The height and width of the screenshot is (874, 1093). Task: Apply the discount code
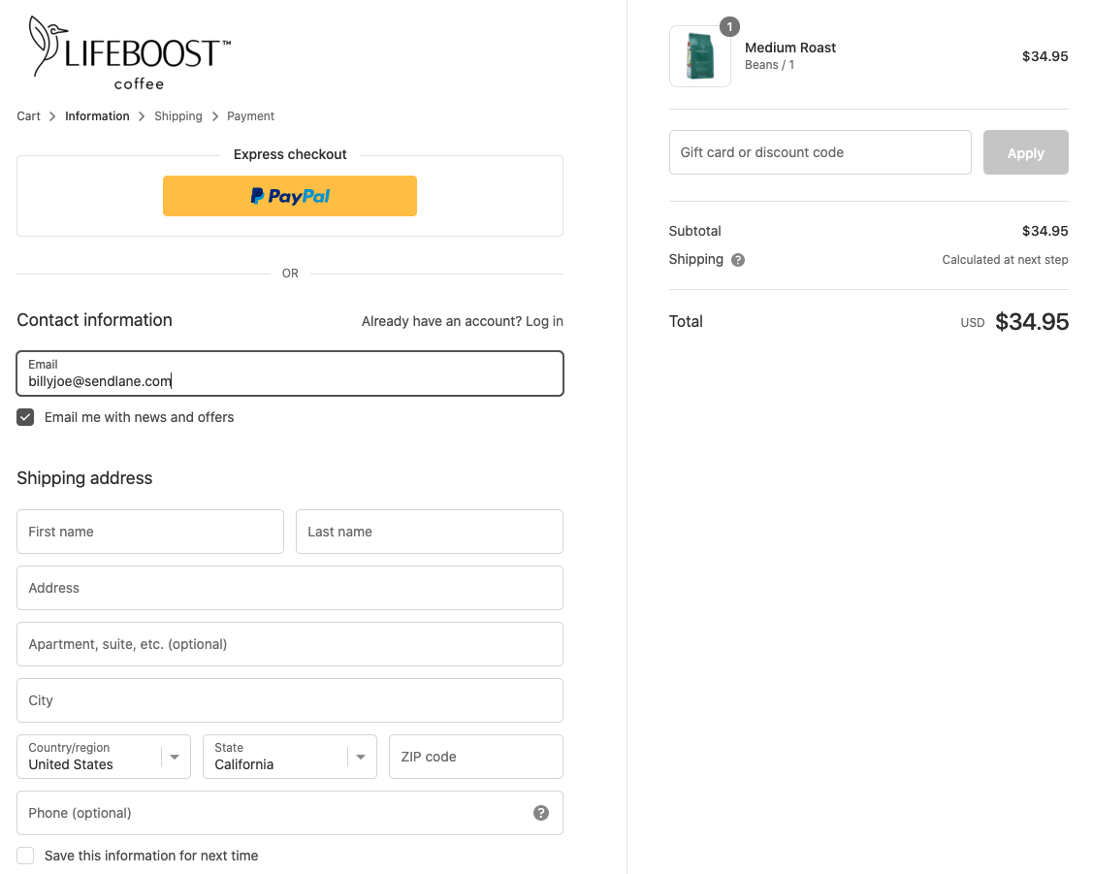point(1025,152)
